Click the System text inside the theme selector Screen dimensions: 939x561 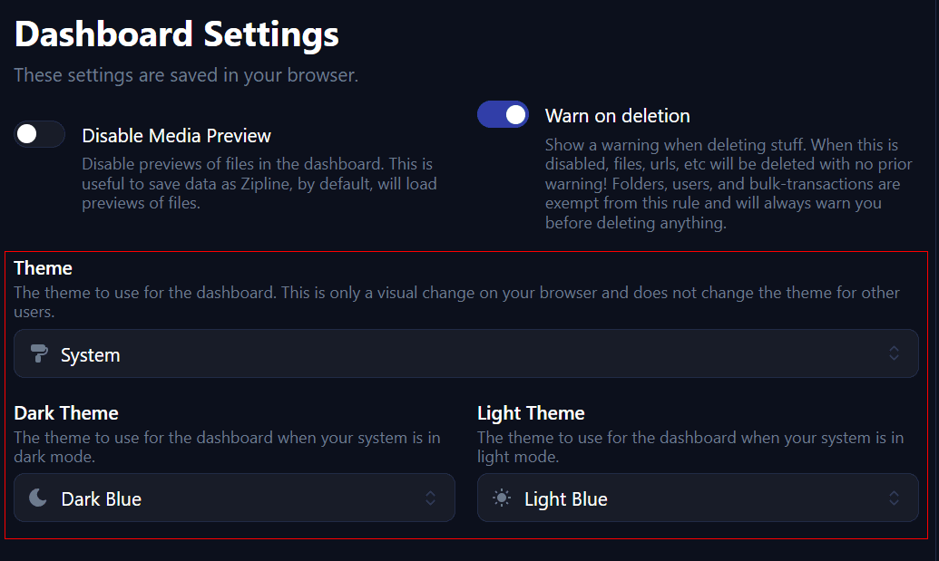pyautogui.click(x=90, y=353)
